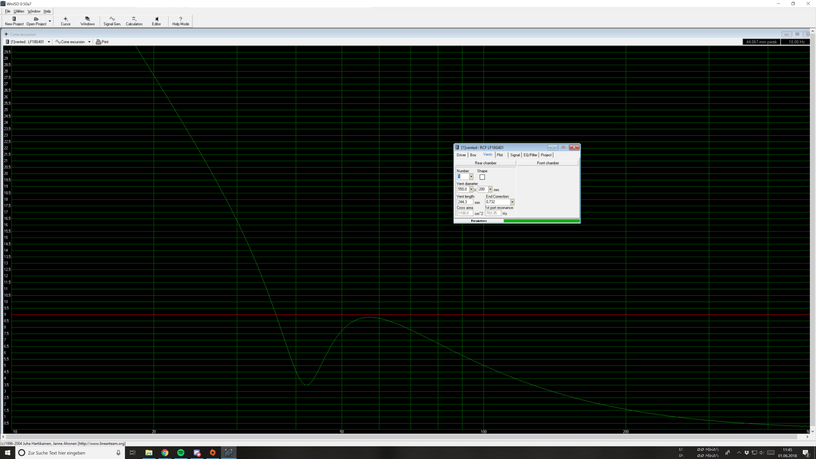
Task: Expand the Cone excursion graph type dropdown
Action: coord(89,42)
